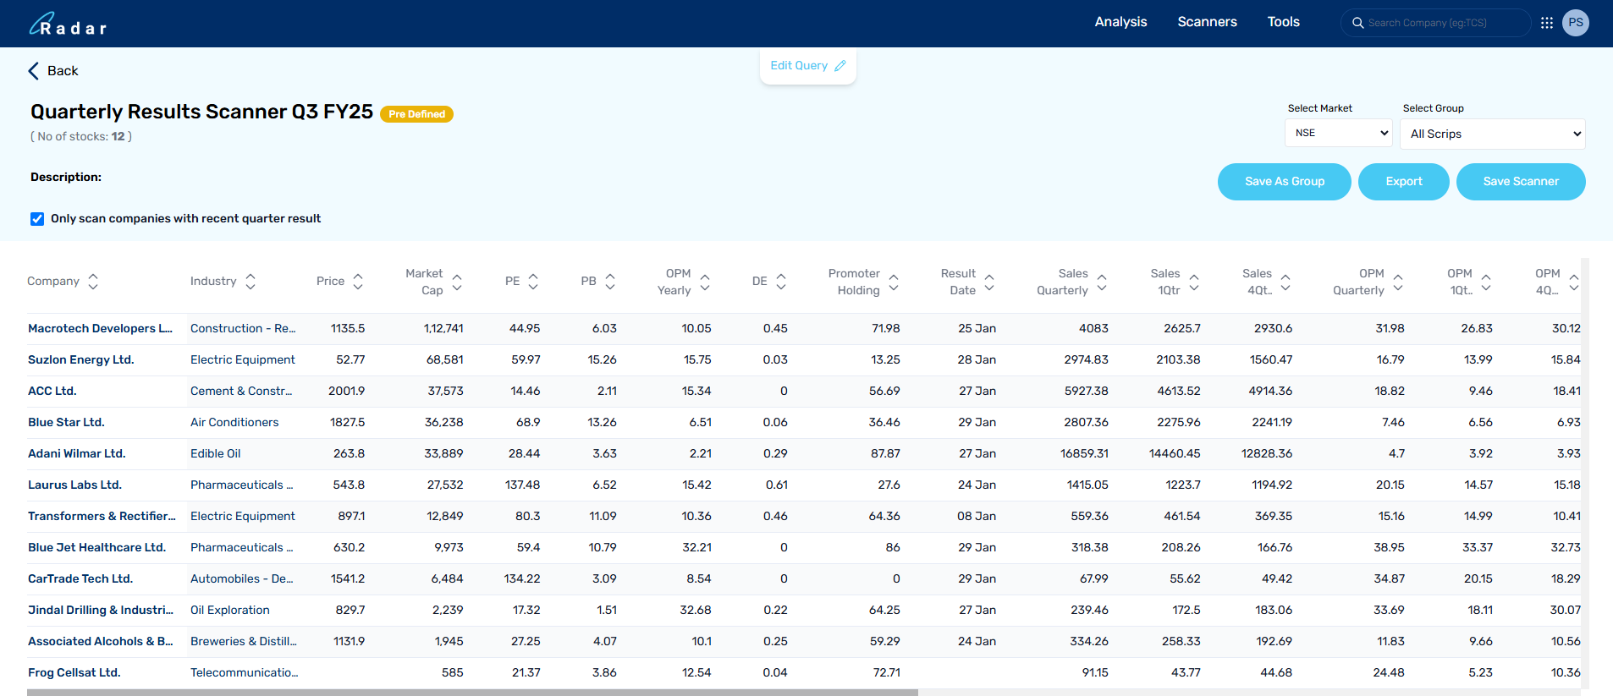This screenshot has height=696, width=1613.
Task: Click the Edit Query pencil icon
Action: click(840, 66)
